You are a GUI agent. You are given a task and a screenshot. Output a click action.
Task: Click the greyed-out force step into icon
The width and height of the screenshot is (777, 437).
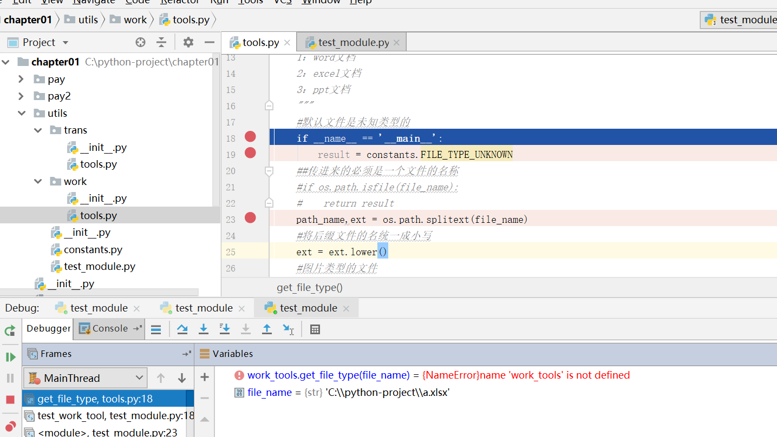point(246,329)
